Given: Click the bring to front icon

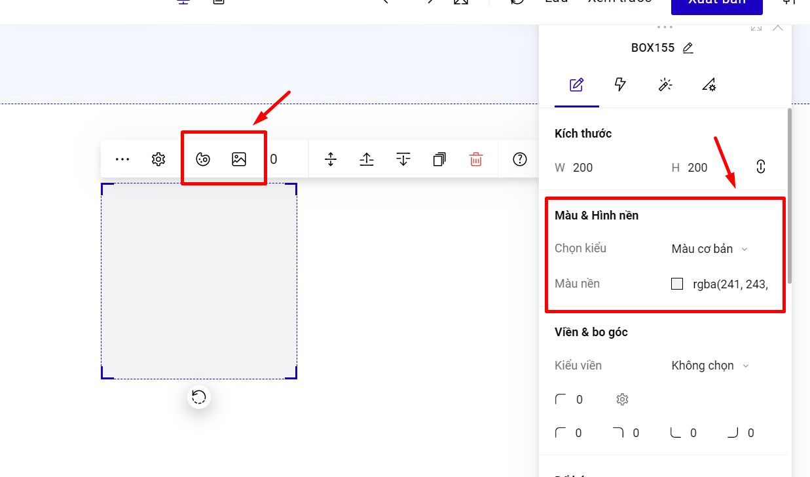Looking at the screenshot, I should [x=367, y=159].
